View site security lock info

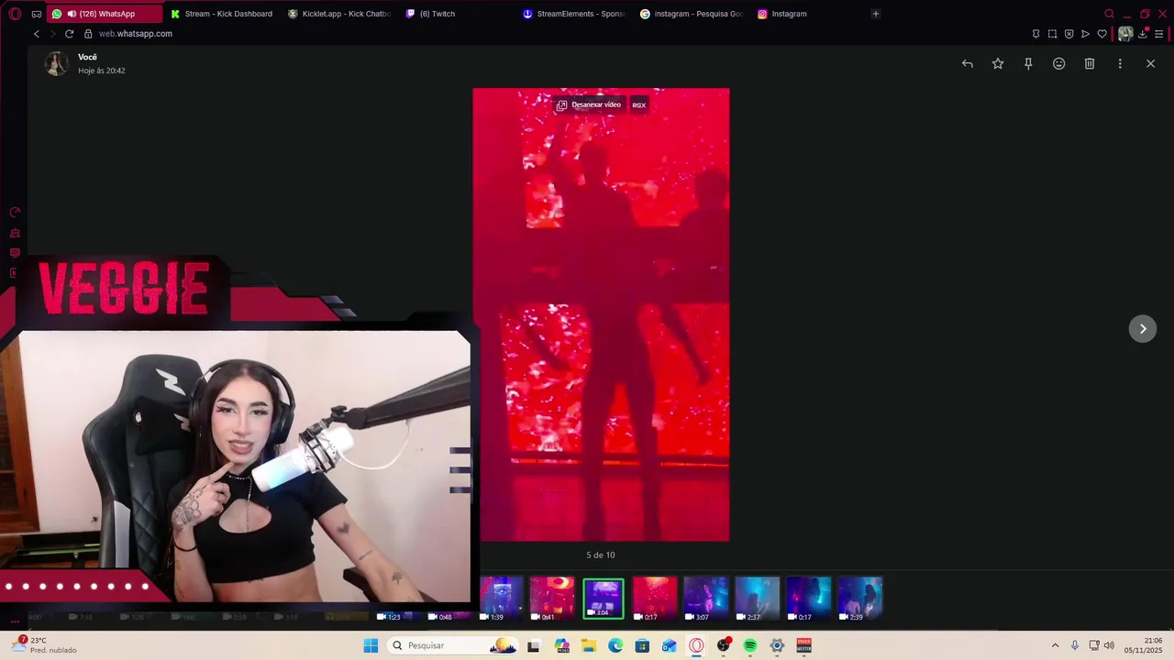click(x=88, y=34)
